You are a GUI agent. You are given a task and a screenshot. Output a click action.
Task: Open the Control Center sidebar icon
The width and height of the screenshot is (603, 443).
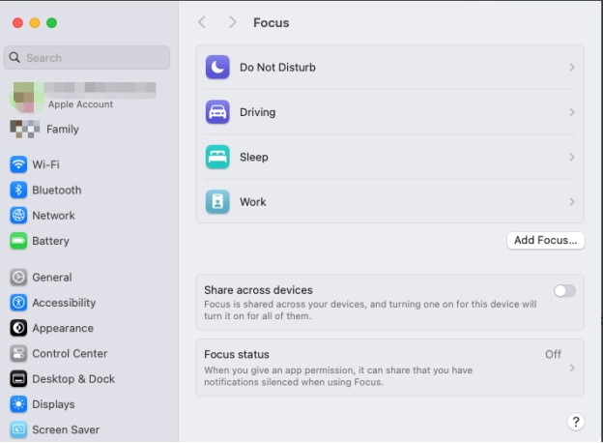coord(18,354)
